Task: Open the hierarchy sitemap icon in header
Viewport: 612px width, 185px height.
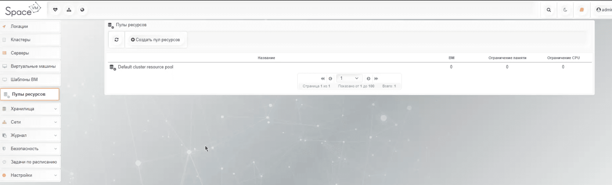Action: click(69, 10)
